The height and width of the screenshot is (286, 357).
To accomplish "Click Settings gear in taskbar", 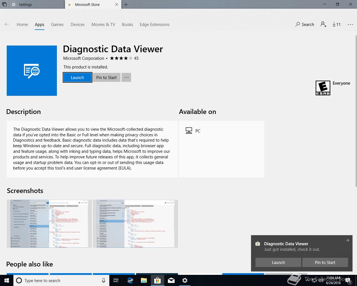I will [x=185, y=280].
